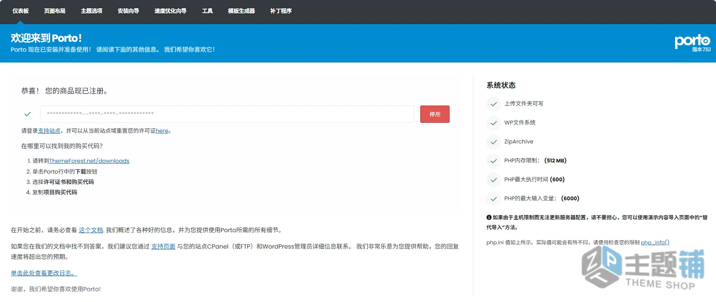Go to the 页面布局 tab
716x302 pixels.
(55, 11)
